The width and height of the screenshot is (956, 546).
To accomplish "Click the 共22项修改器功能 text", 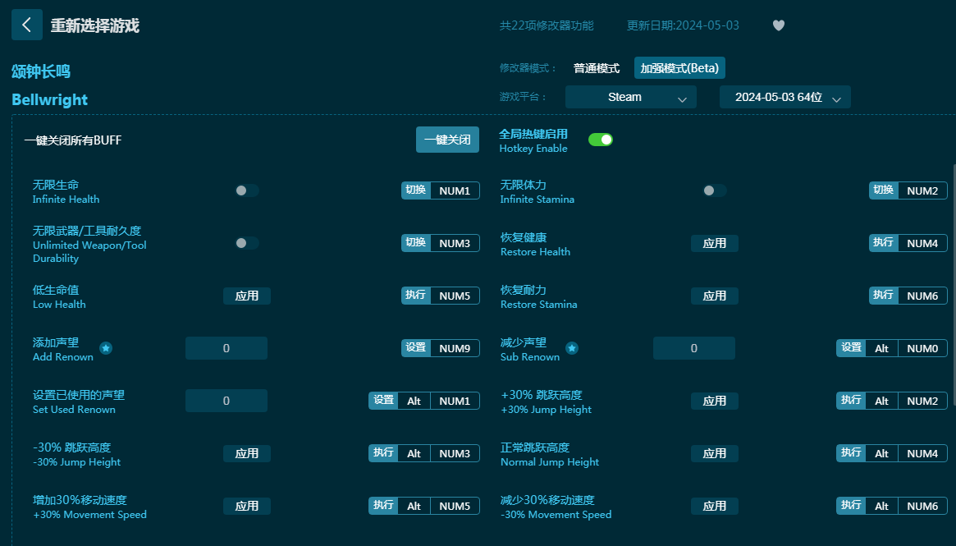I will 547,25.
